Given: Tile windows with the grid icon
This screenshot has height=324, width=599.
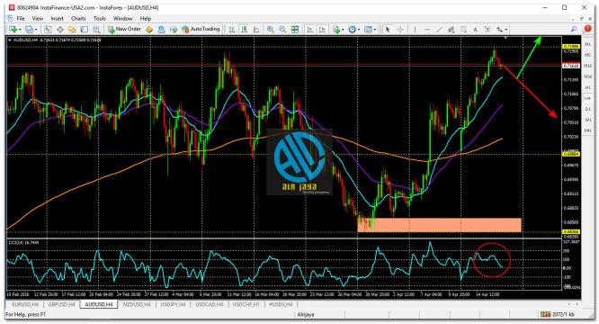Looking at the screenshot, I should click(x=295, y=30).
